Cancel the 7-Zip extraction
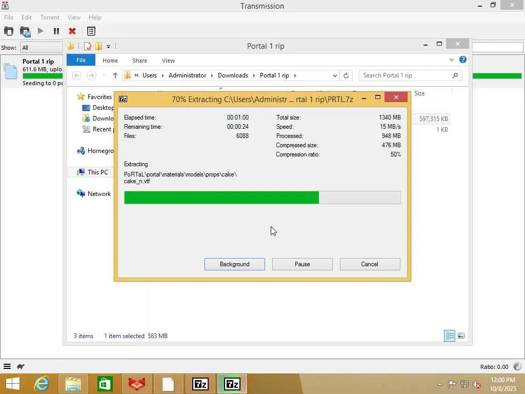Screen dimensions: 525x394 (370, 264)
